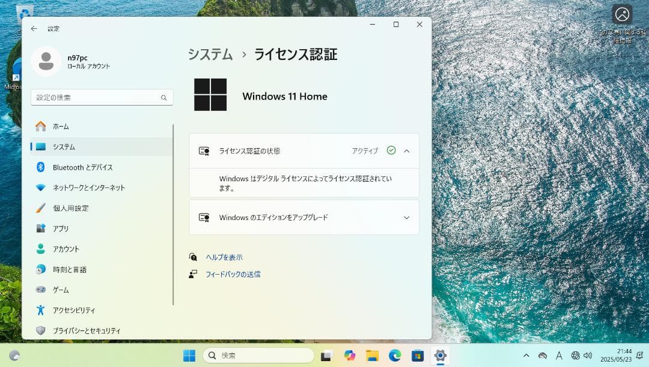The width and height of the screenshot is (649, 367).
Task: Open notification bell icon on taskbar
Action: click(x=640, y=356)
